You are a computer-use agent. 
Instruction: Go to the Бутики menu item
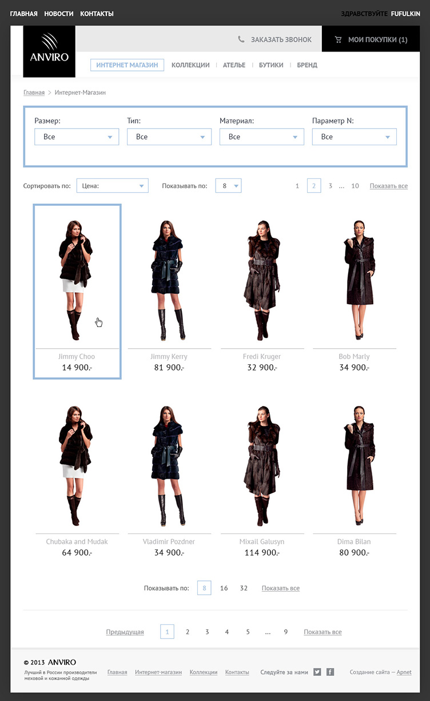(x=271, y=65)
